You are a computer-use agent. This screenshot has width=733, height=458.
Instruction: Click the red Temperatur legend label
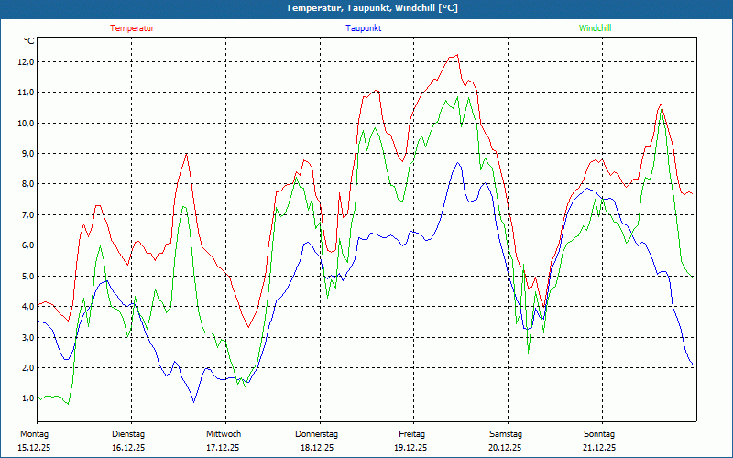tap(132, 28)
